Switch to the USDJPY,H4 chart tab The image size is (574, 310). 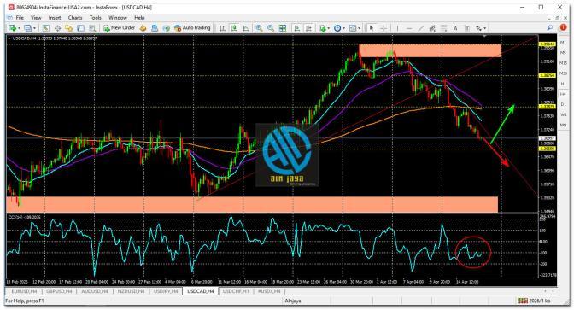coord(166,291)
